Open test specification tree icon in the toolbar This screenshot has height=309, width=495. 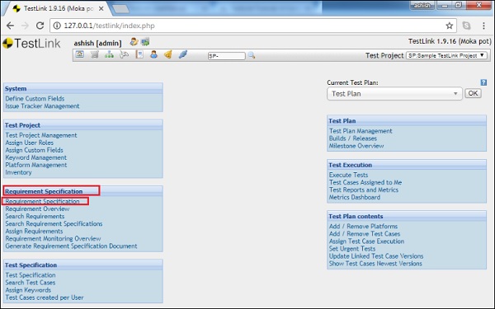coord(109,54)
